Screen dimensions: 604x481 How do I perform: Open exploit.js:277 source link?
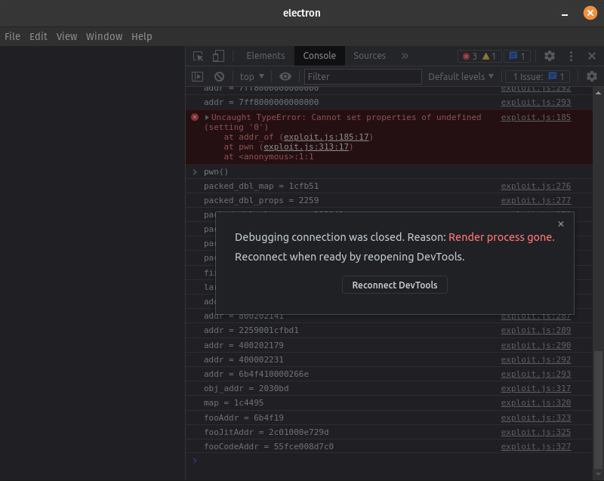[x=536, y=200]
